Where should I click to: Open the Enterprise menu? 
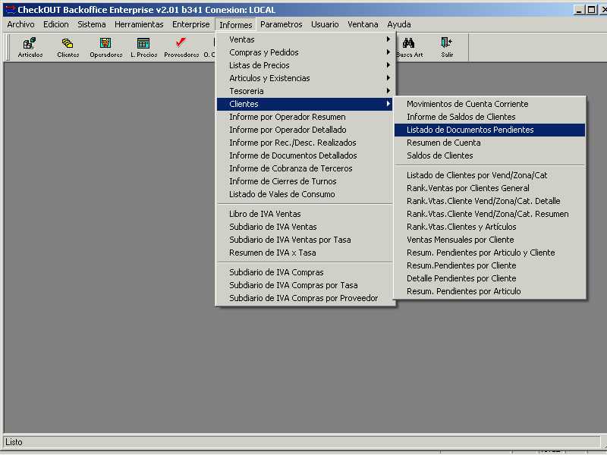191,24
